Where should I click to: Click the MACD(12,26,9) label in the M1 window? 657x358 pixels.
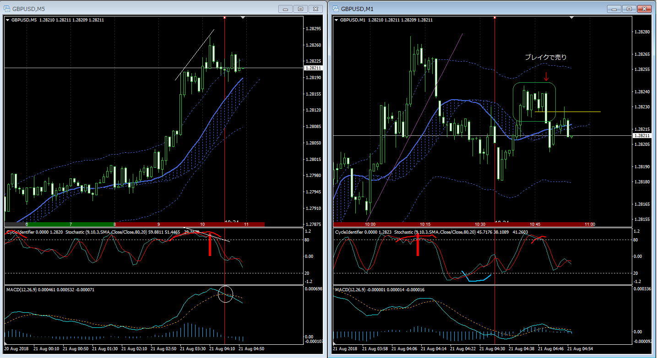(x=350, y=290)
